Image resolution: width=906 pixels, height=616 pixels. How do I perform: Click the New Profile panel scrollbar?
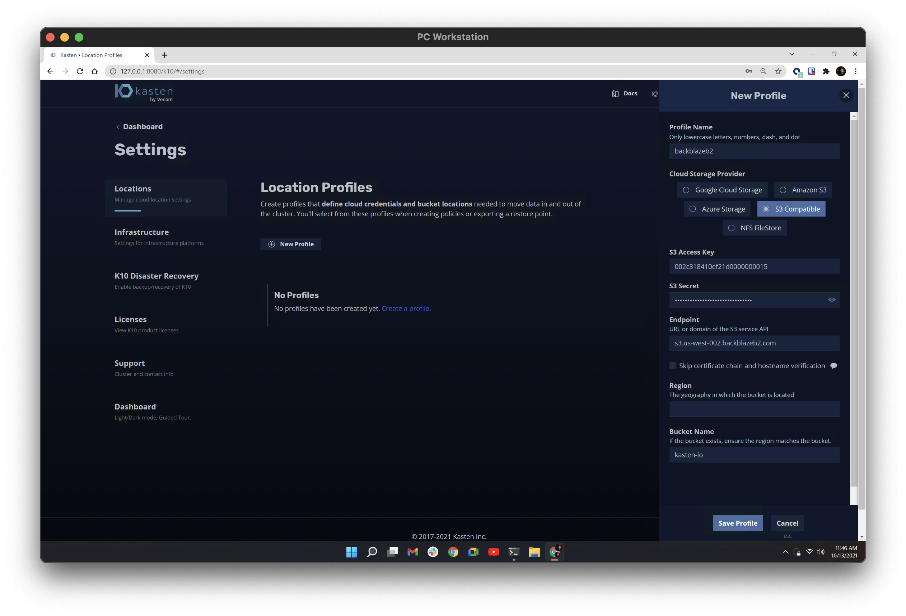(854, 304)
